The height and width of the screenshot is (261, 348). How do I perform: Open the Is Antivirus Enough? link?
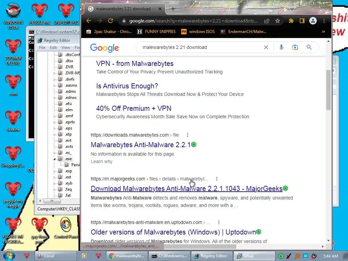127,86
